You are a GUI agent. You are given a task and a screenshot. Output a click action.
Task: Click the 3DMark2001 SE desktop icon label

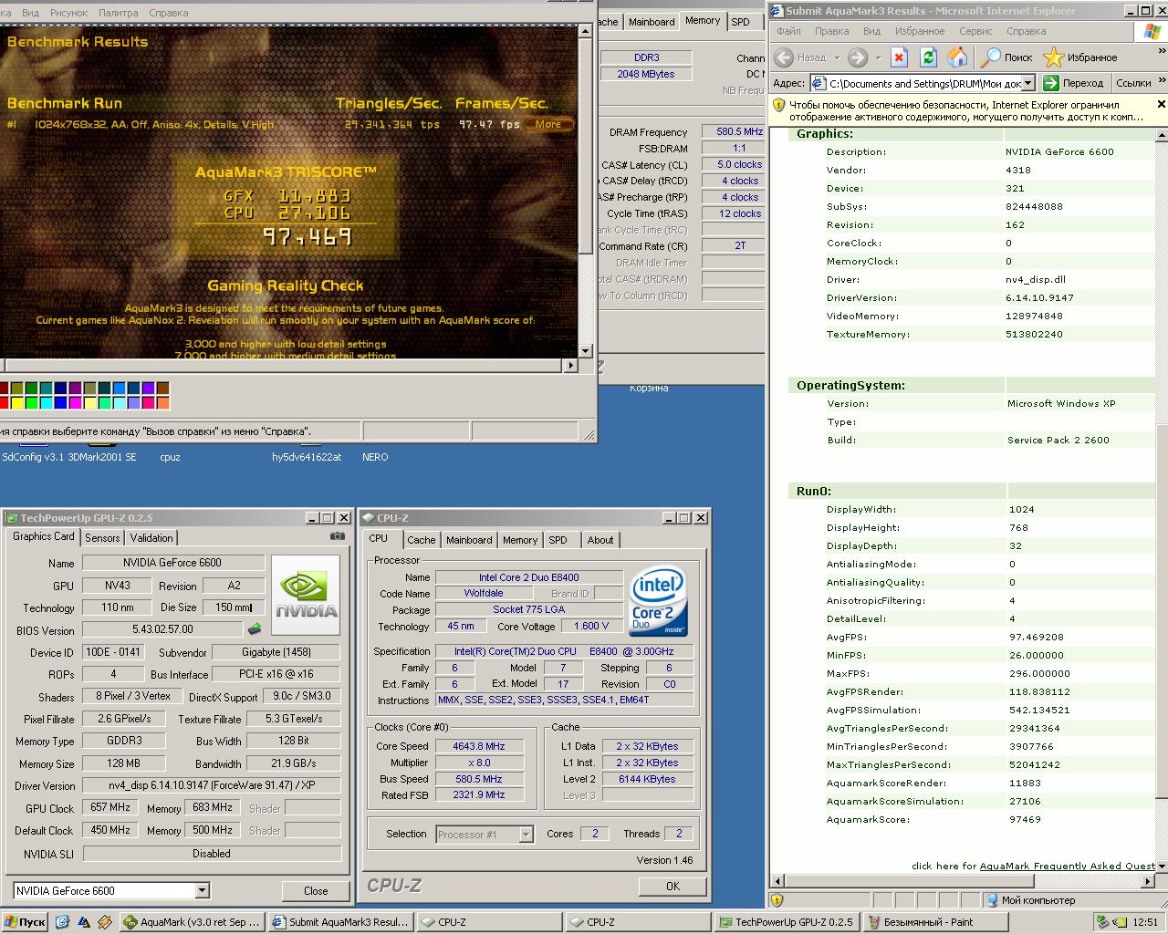tap(102, 457)
